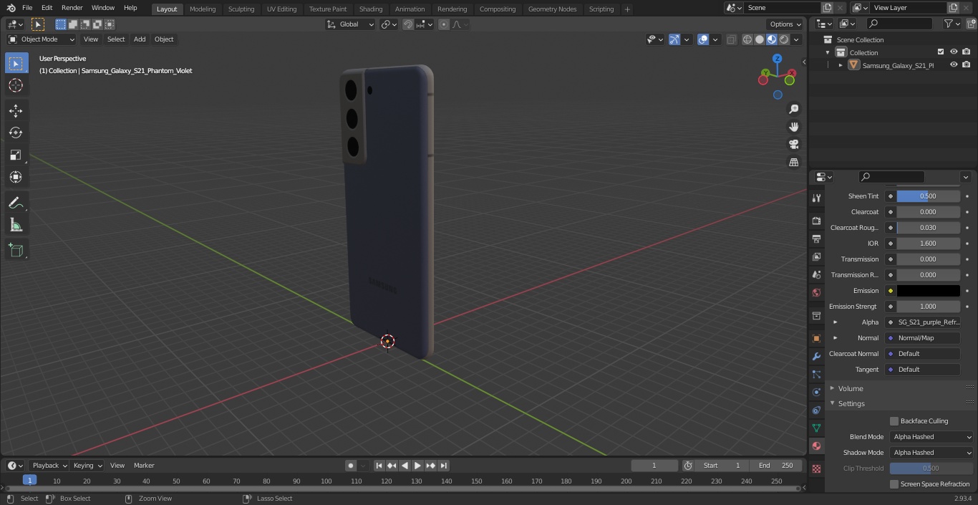Hide Collection in viewport via eye icon
The width and height of the screenshot is (978, 505).
click(954, 52)
